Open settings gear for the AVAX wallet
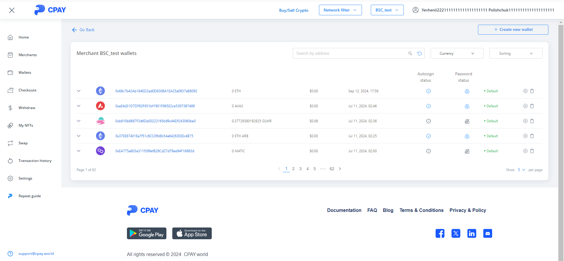 tap(525, 106)
